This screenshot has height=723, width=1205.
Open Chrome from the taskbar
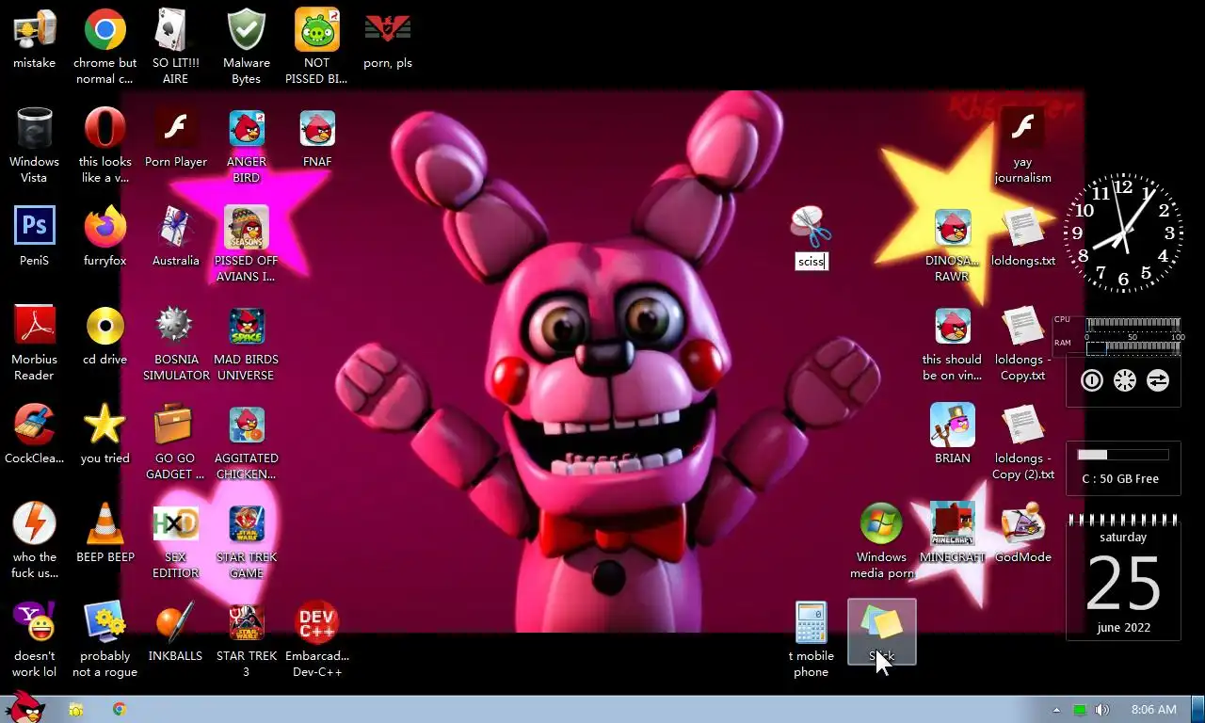click(x=120, y=710)
